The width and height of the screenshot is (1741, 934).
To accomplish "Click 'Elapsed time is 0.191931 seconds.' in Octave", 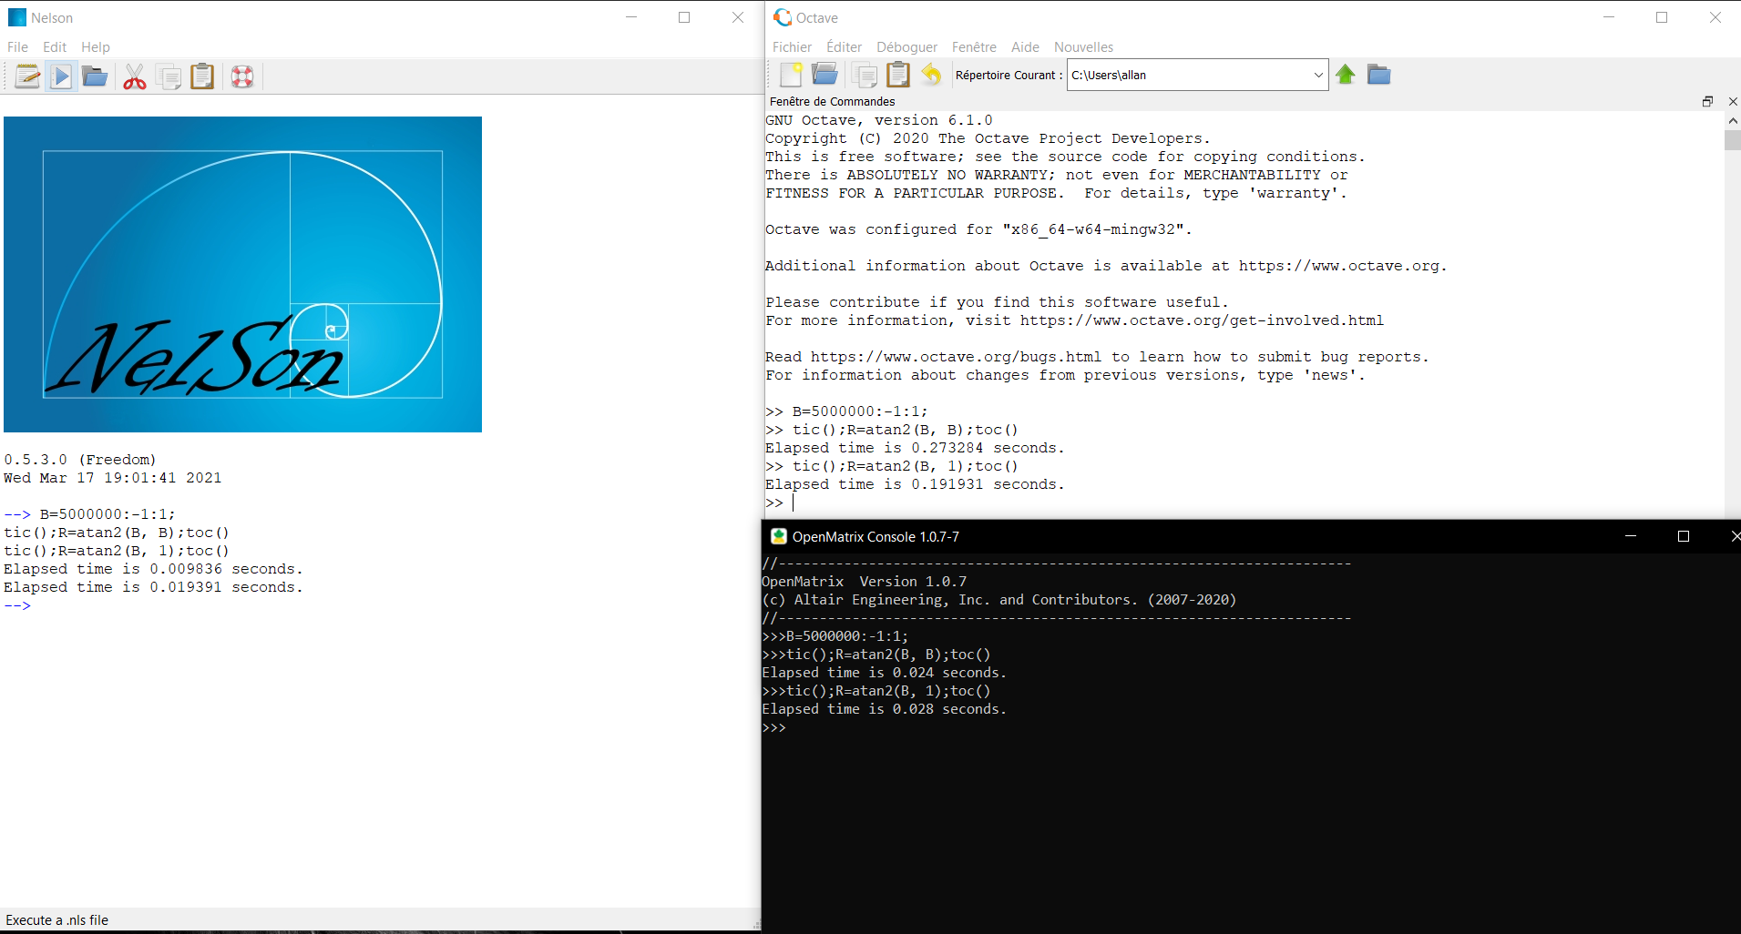I will (915, 484).
